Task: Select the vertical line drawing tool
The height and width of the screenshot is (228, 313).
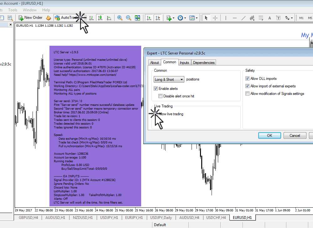Action: click(x=226, y=18)
